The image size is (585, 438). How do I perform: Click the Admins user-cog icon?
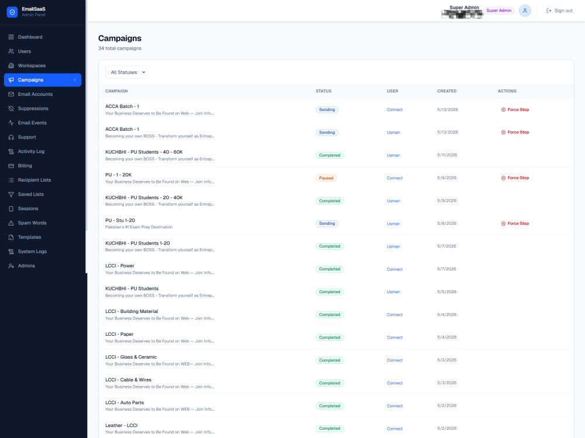pyautogui.click(x=11, y=266)
